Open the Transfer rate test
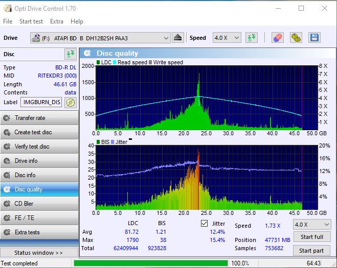The width and height of the screenshot is (337, 268). coord(39,118)
